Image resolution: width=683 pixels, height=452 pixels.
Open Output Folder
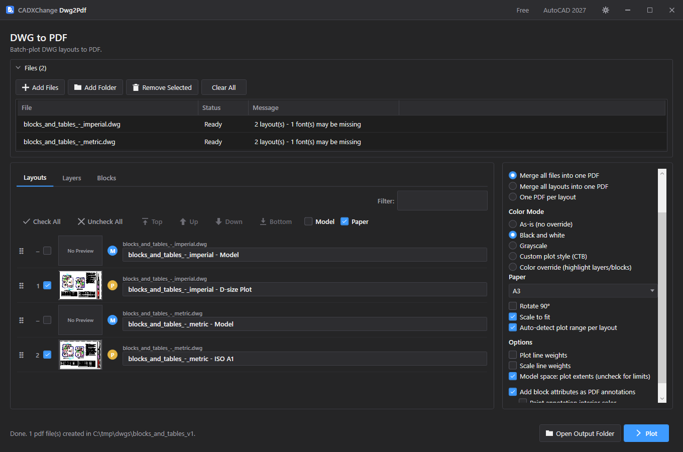click(580, 433)
